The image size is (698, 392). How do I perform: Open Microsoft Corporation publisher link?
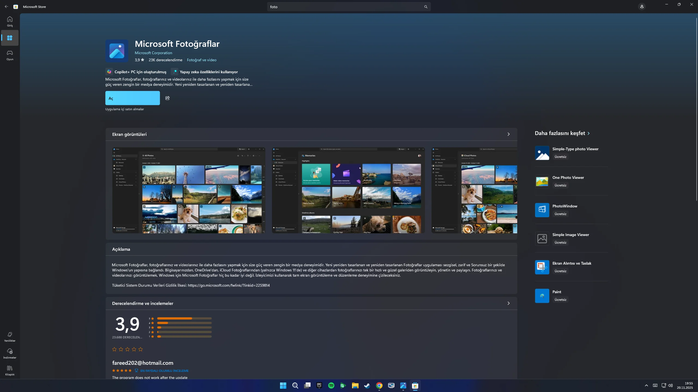[x=153, y=53]
